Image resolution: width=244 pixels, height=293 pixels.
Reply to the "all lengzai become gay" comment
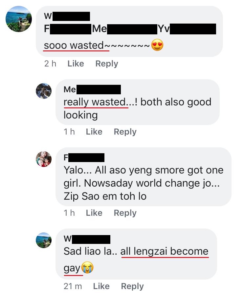(x=132, y=286)
